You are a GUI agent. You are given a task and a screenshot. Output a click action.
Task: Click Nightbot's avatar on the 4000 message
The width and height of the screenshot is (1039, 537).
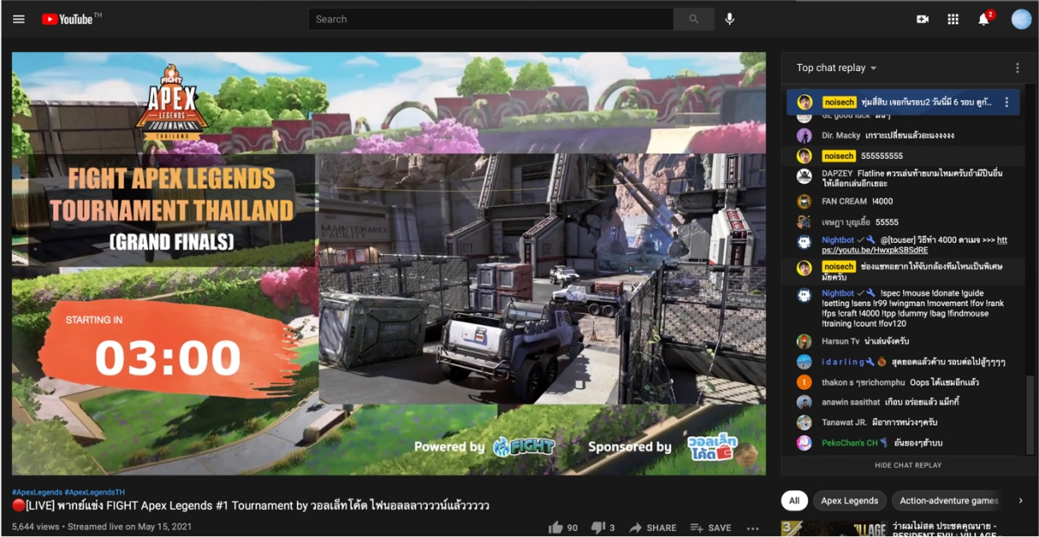click(x=804, y=243)
